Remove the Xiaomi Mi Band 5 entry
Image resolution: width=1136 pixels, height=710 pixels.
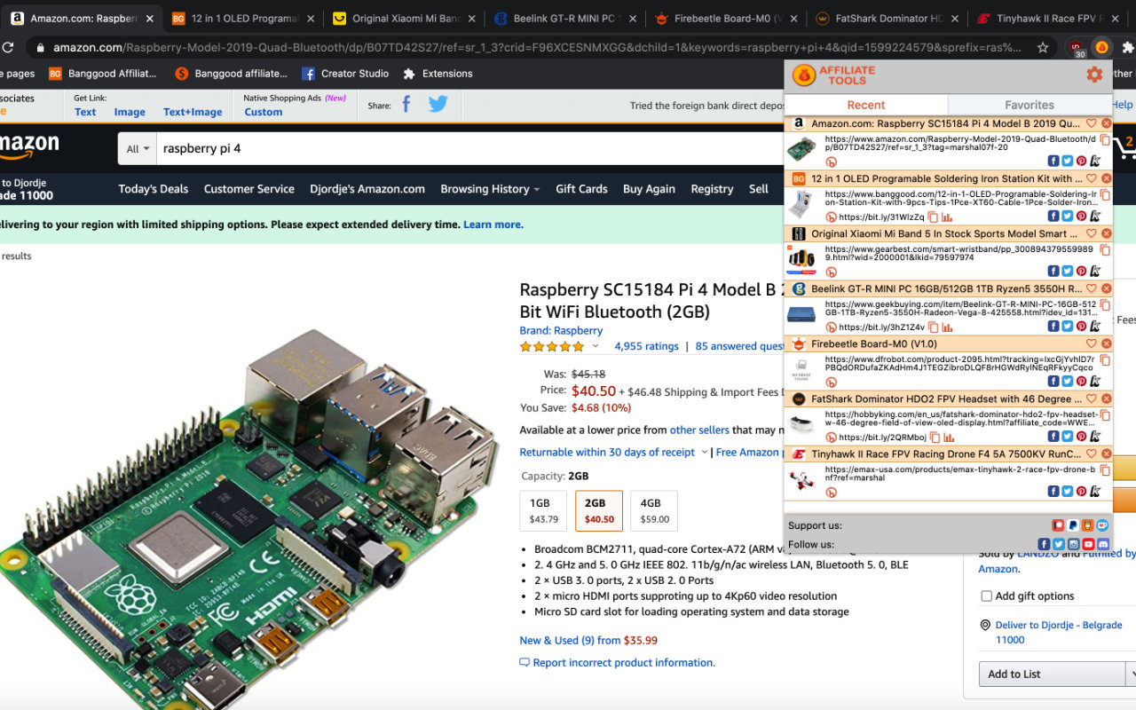click(1106, 233)
